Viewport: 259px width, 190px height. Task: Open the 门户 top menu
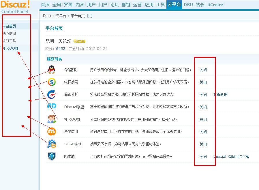click(103, 5)
